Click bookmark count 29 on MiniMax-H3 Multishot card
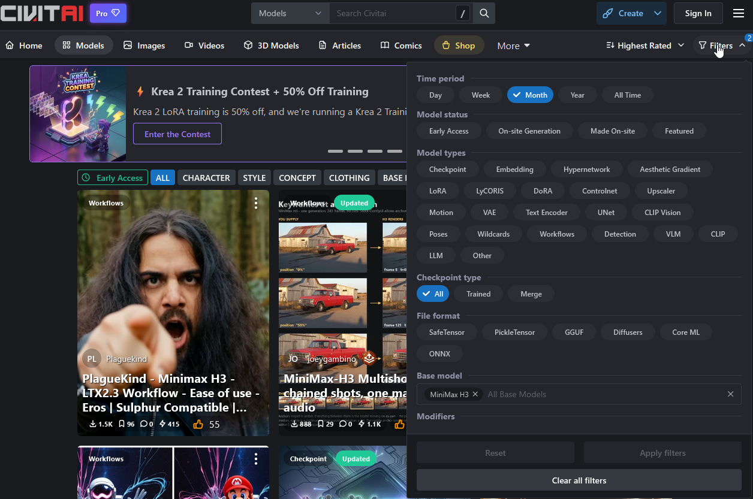Image resolution: width=753 pixels, height=499 pixels. (x=326, y=424)
